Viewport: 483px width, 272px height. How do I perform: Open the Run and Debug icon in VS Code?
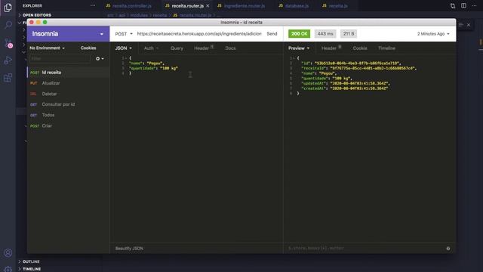pos(8,60)
